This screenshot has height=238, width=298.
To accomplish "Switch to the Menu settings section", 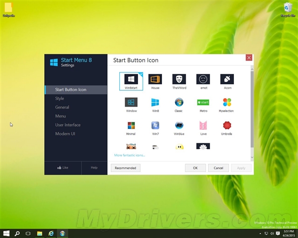I will 76,116.
